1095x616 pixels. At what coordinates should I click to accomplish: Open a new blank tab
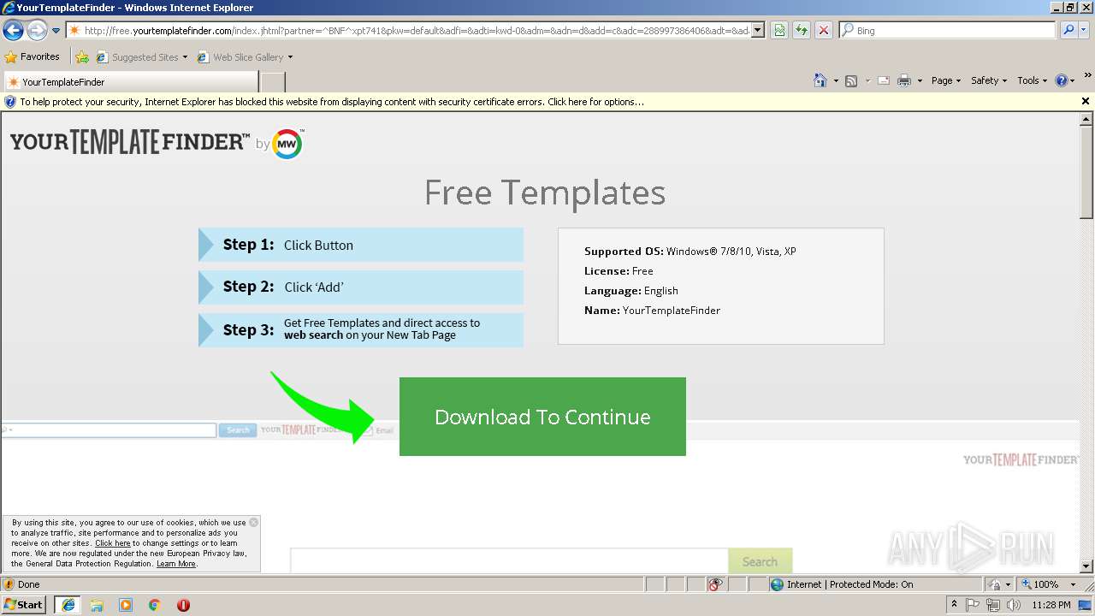tap(272, 82)
